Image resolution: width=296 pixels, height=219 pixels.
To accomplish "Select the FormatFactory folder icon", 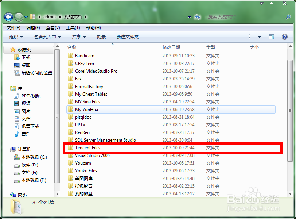I will [x=70, y=87].
